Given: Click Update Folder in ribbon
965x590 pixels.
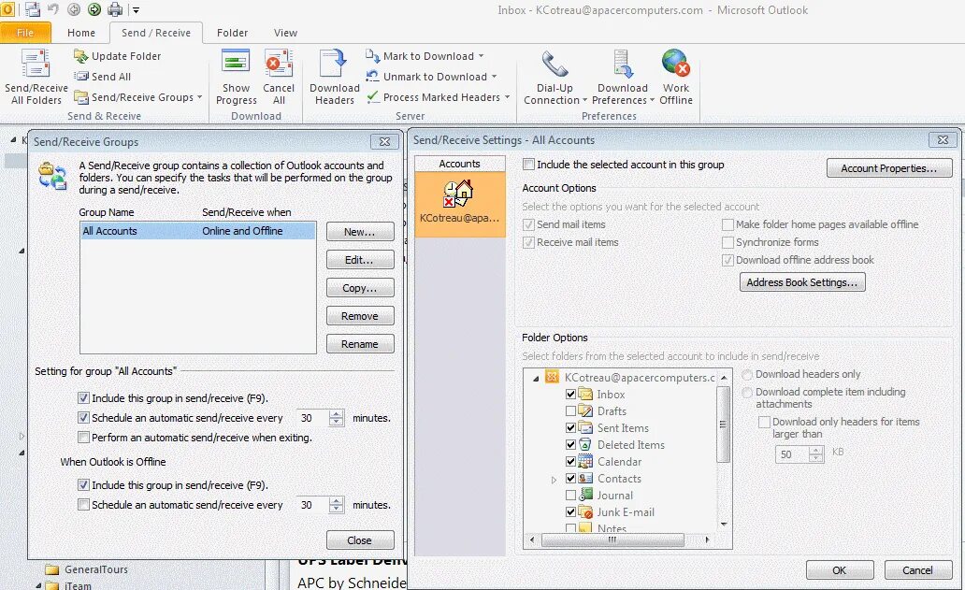Looking at the screenshot, I should tap(118, 56).
